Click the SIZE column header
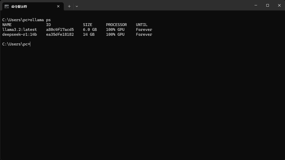Image resolution: width=285 pixels, height=160 pixels. pos(88,25)
